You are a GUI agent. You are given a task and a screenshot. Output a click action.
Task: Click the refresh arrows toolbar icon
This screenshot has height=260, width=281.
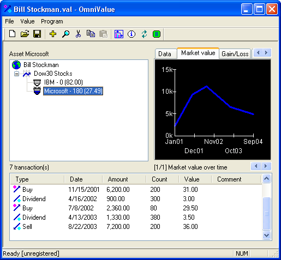[144, 34]
